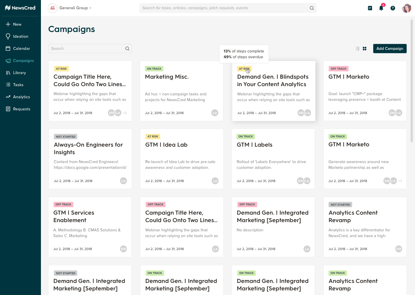Screen dimensions: 415x295
Task: Open the GTM | Idea Lab campaign card
Action: (166, 145)
